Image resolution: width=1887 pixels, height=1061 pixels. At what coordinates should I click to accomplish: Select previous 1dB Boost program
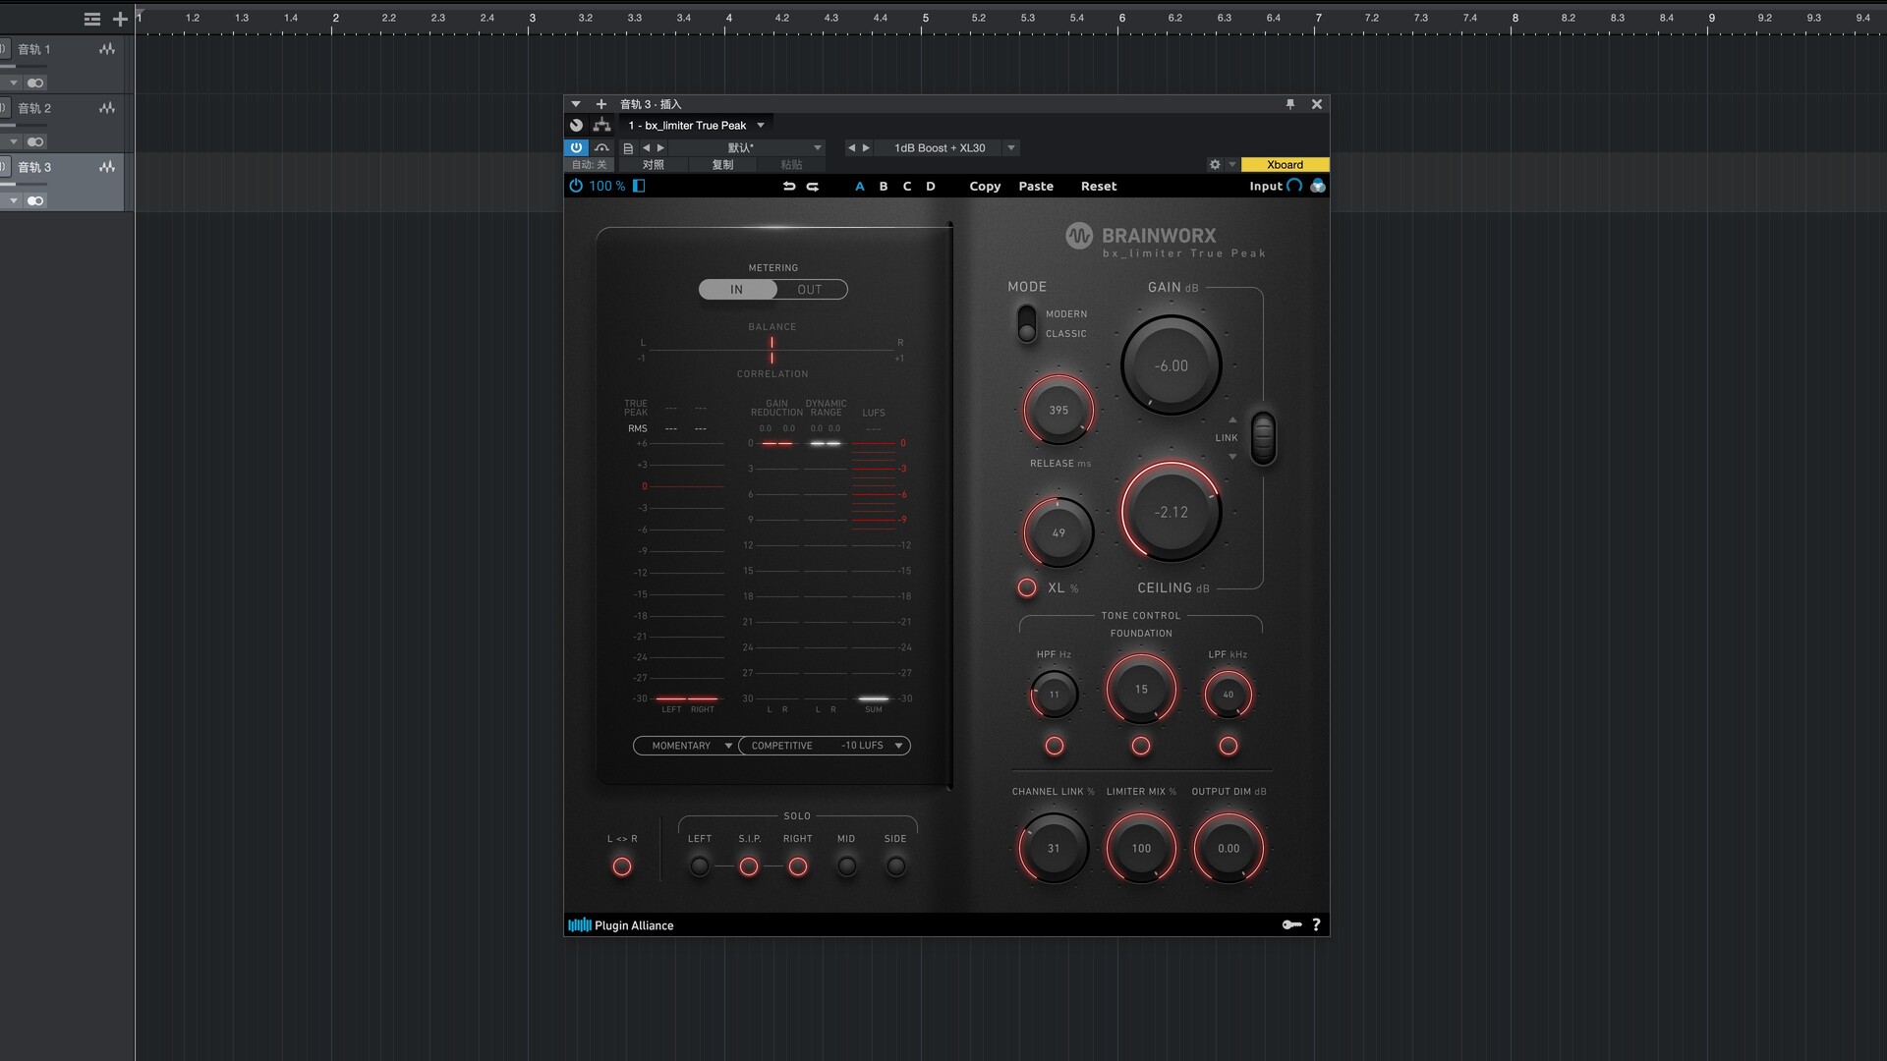[852, 148]
